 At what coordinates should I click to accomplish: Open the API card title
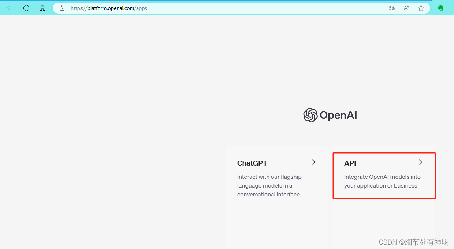tap(350, 163)
